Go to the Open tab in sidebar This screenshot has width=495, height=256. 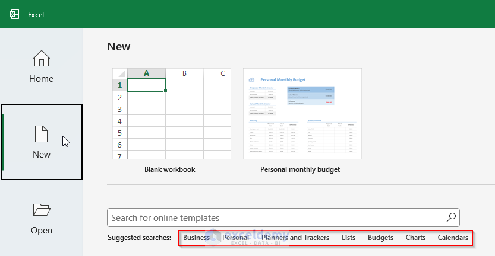pyautogui.click(x=42, y=218)
